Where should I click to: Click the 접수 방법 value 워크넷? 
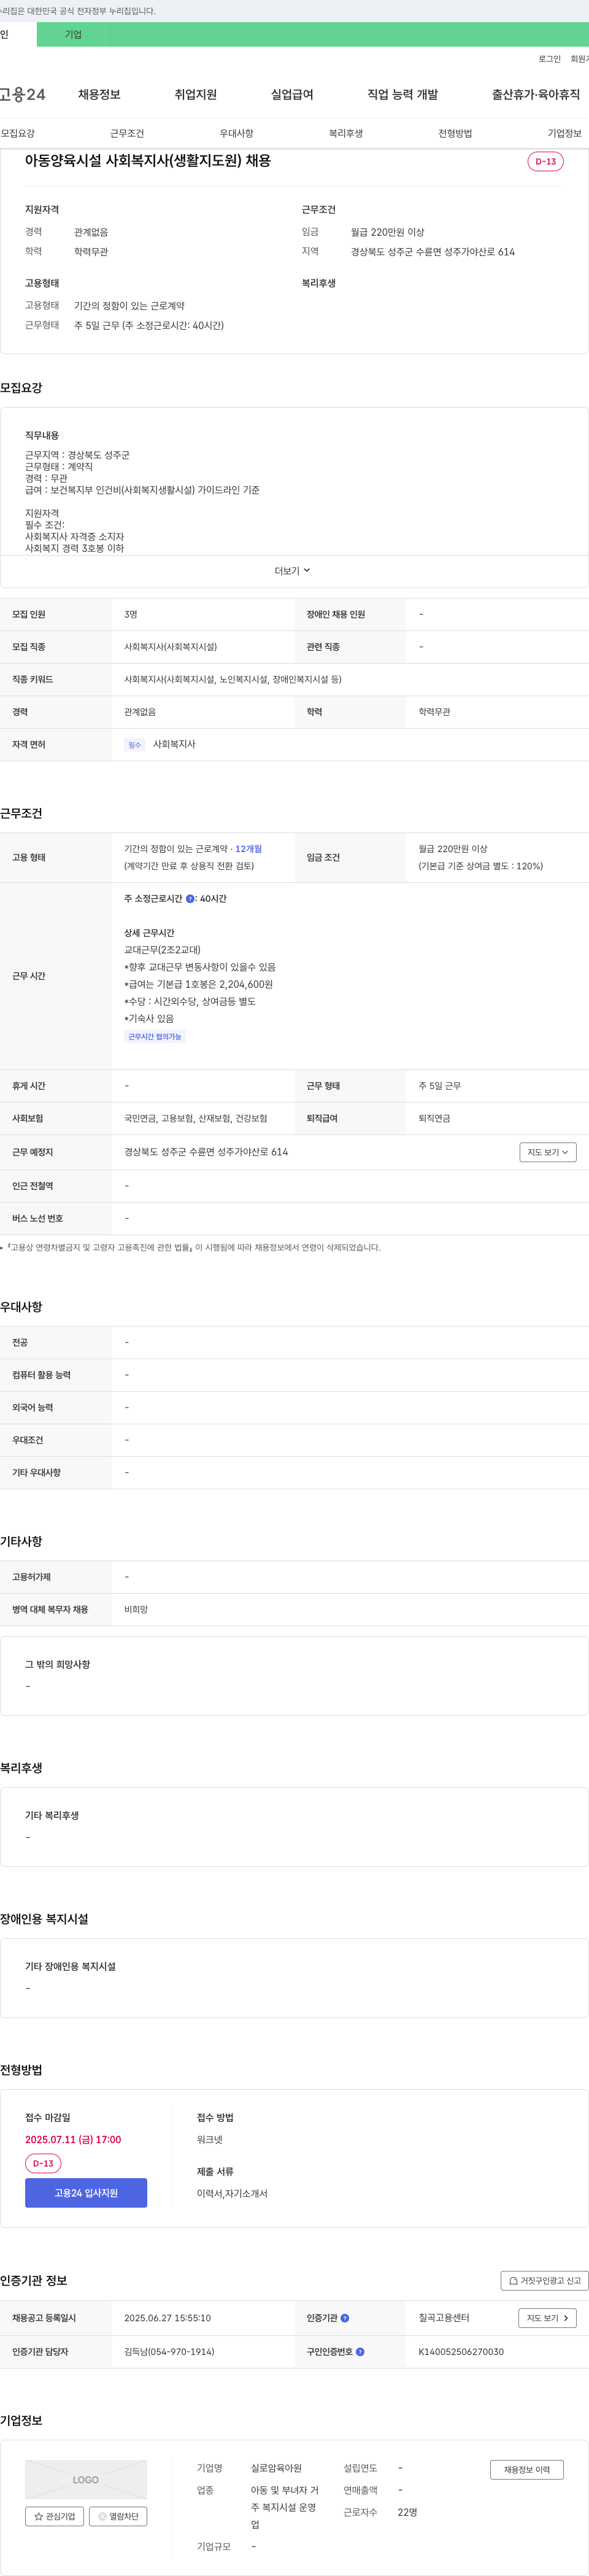click(210, 2140)
